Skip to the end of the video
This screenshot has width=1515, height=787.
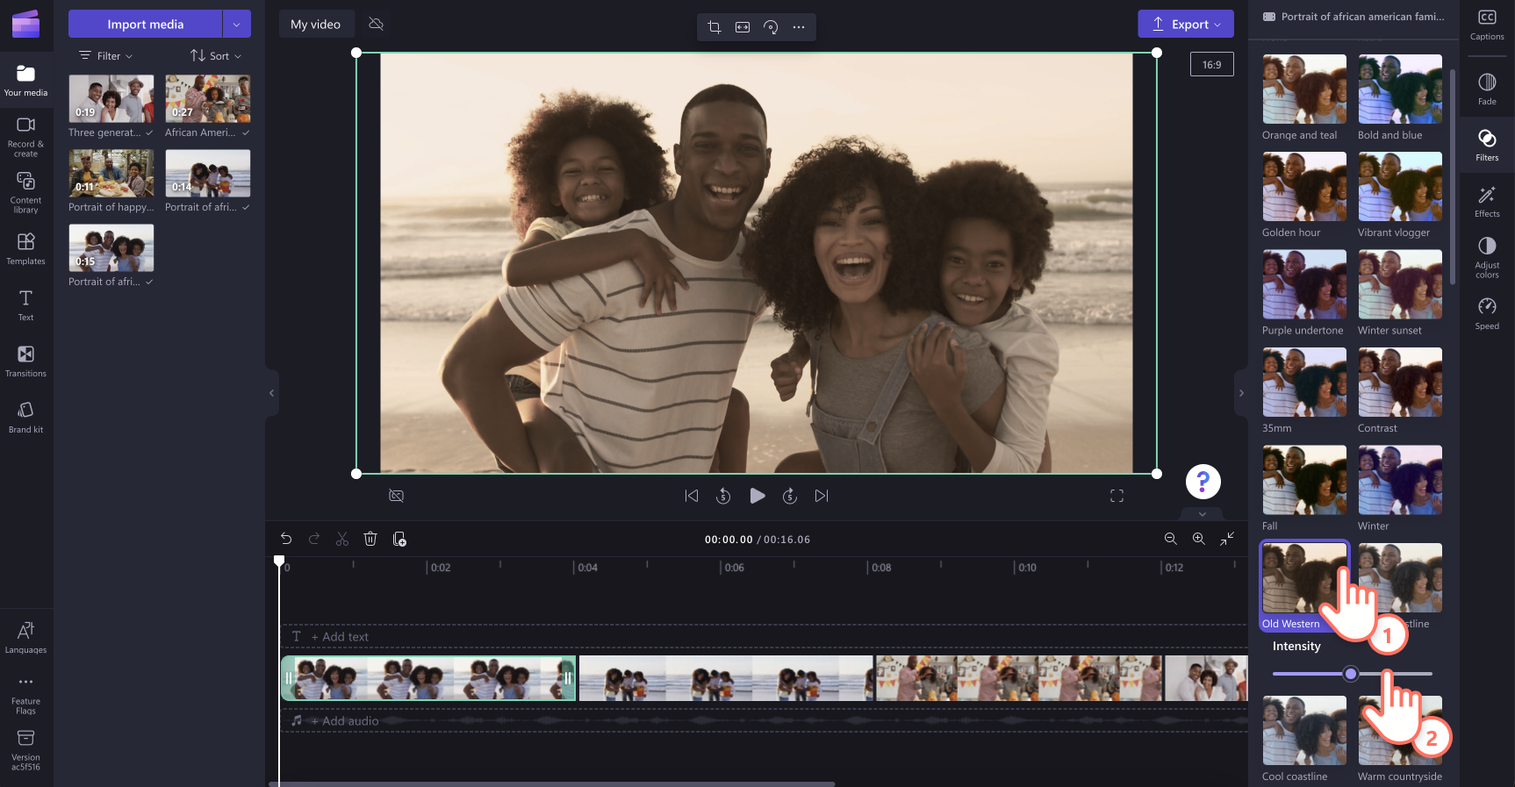(x=822, y=496)
